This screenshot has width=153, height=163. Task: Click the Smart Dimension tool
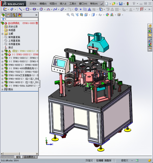[x=12, y=9]
